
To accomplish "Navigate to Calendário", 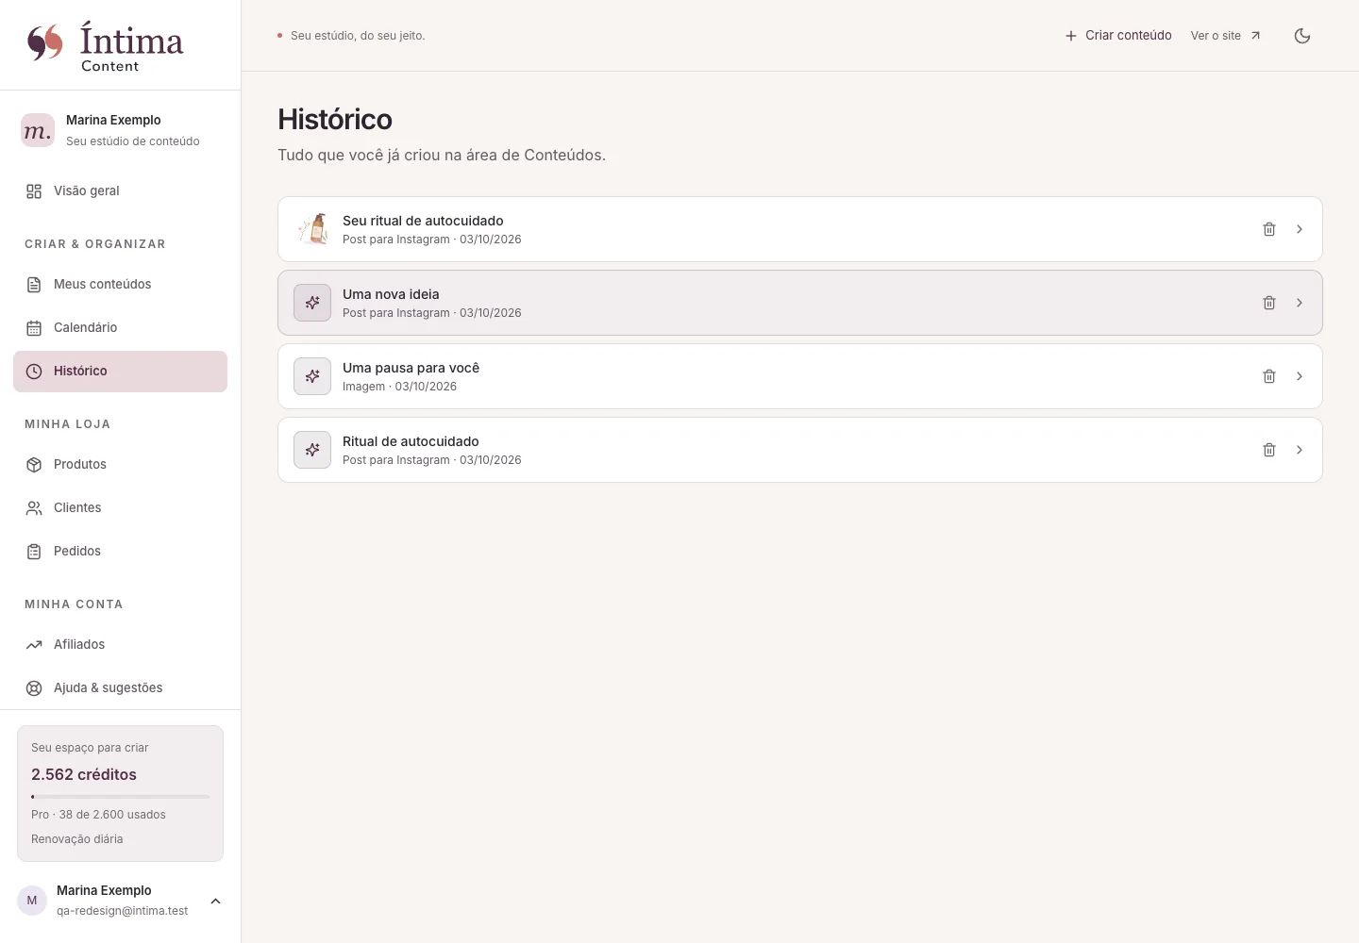I will [x=120, y=328].
